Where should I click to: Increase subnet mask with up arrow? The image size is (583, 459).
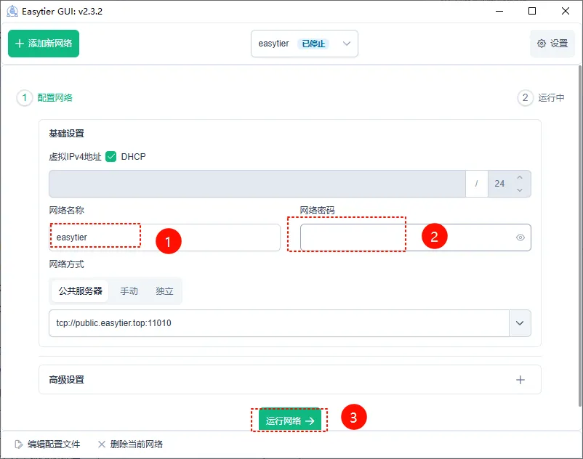[x=519, y=178]
